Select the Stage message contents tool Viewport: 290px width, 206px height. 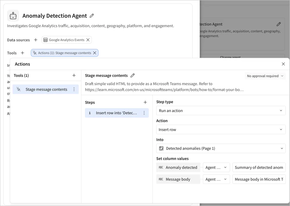pos(46,89)
